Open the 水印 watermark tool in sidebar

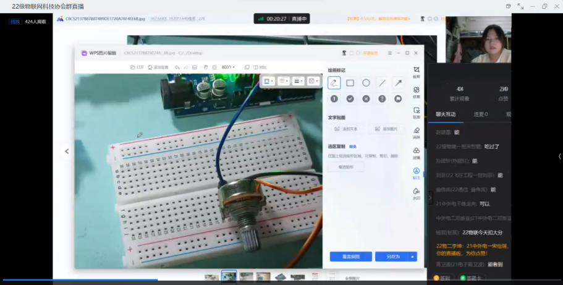point(416,194)
